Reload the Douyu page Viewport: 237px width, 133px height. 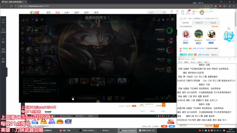click(x=11, y=6)
